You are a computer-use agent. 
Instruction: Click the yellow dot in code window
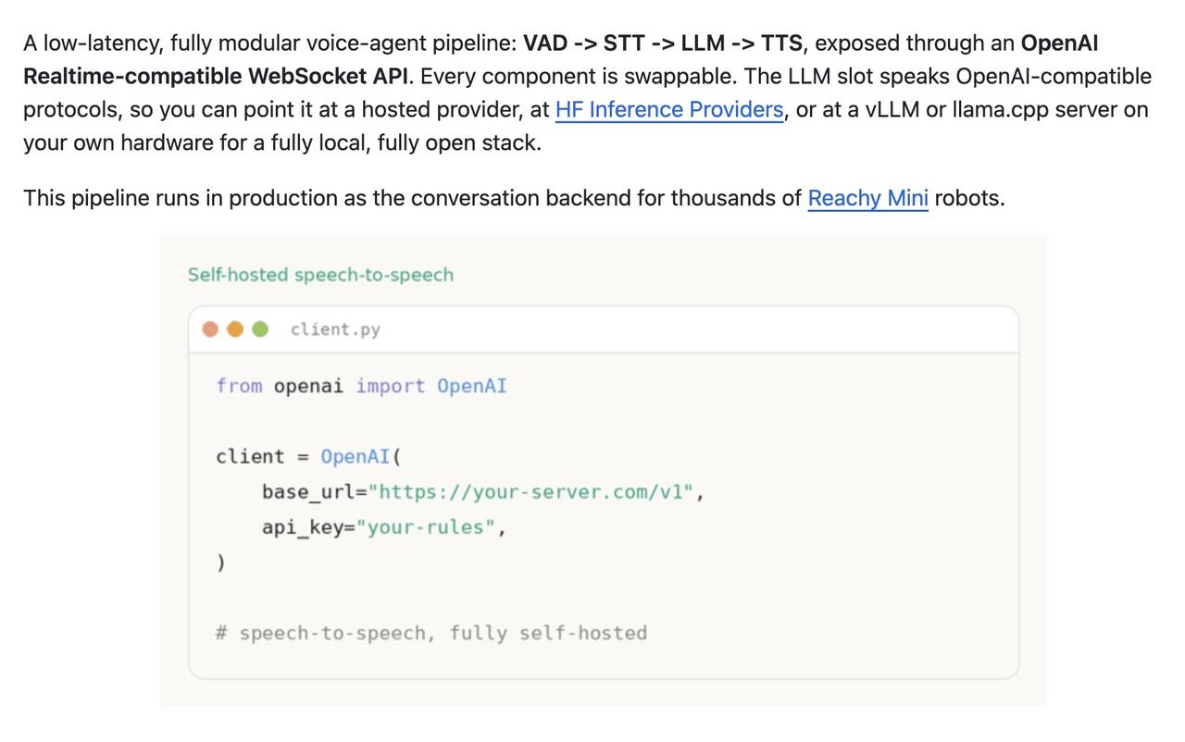tap(235, 329)
